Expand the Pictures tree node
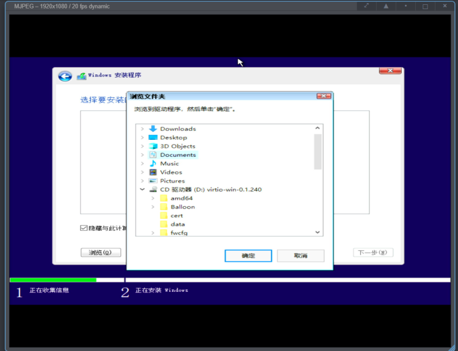The height and width of the screenshot is (351, 458). point(142,181)
